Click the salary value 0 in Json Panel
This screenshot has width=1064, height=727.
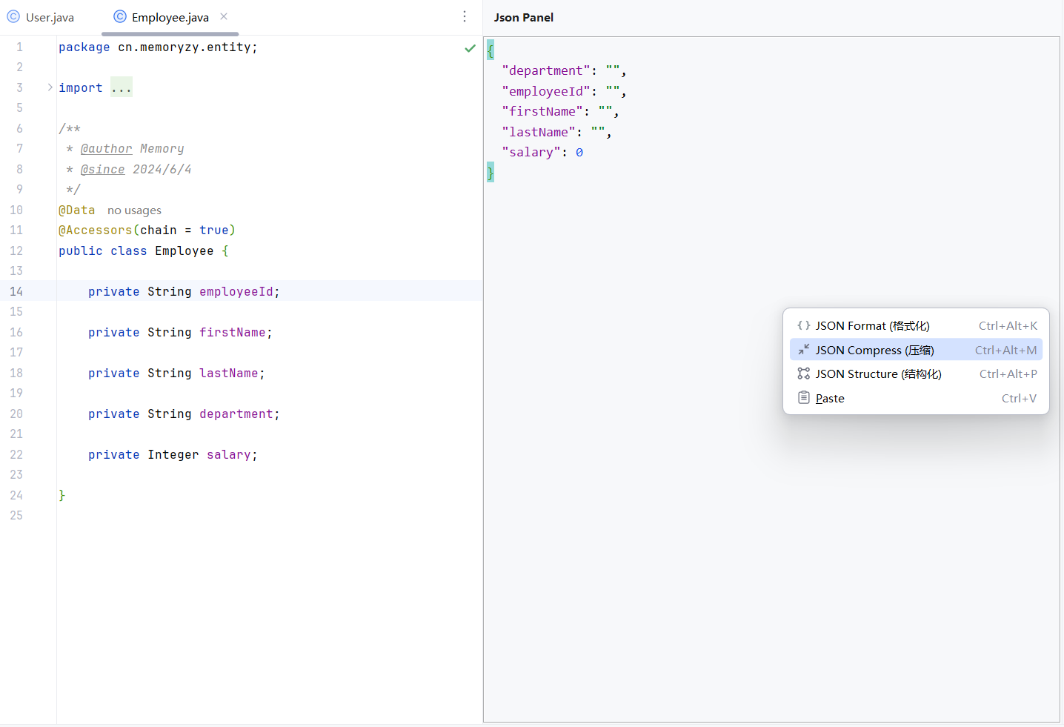pos(579,151)
